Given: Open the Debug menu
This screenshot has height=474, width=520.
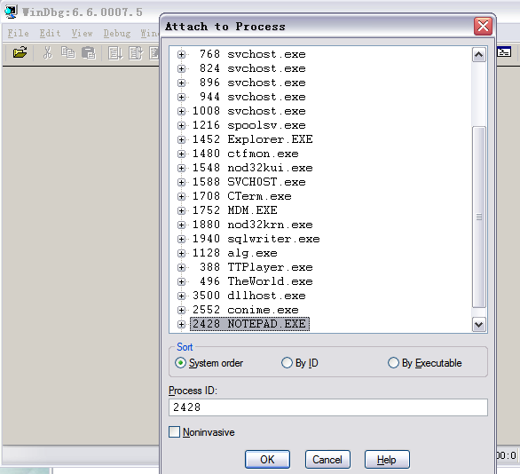Looking at the screenshot, I should click(x=117, y=33).
